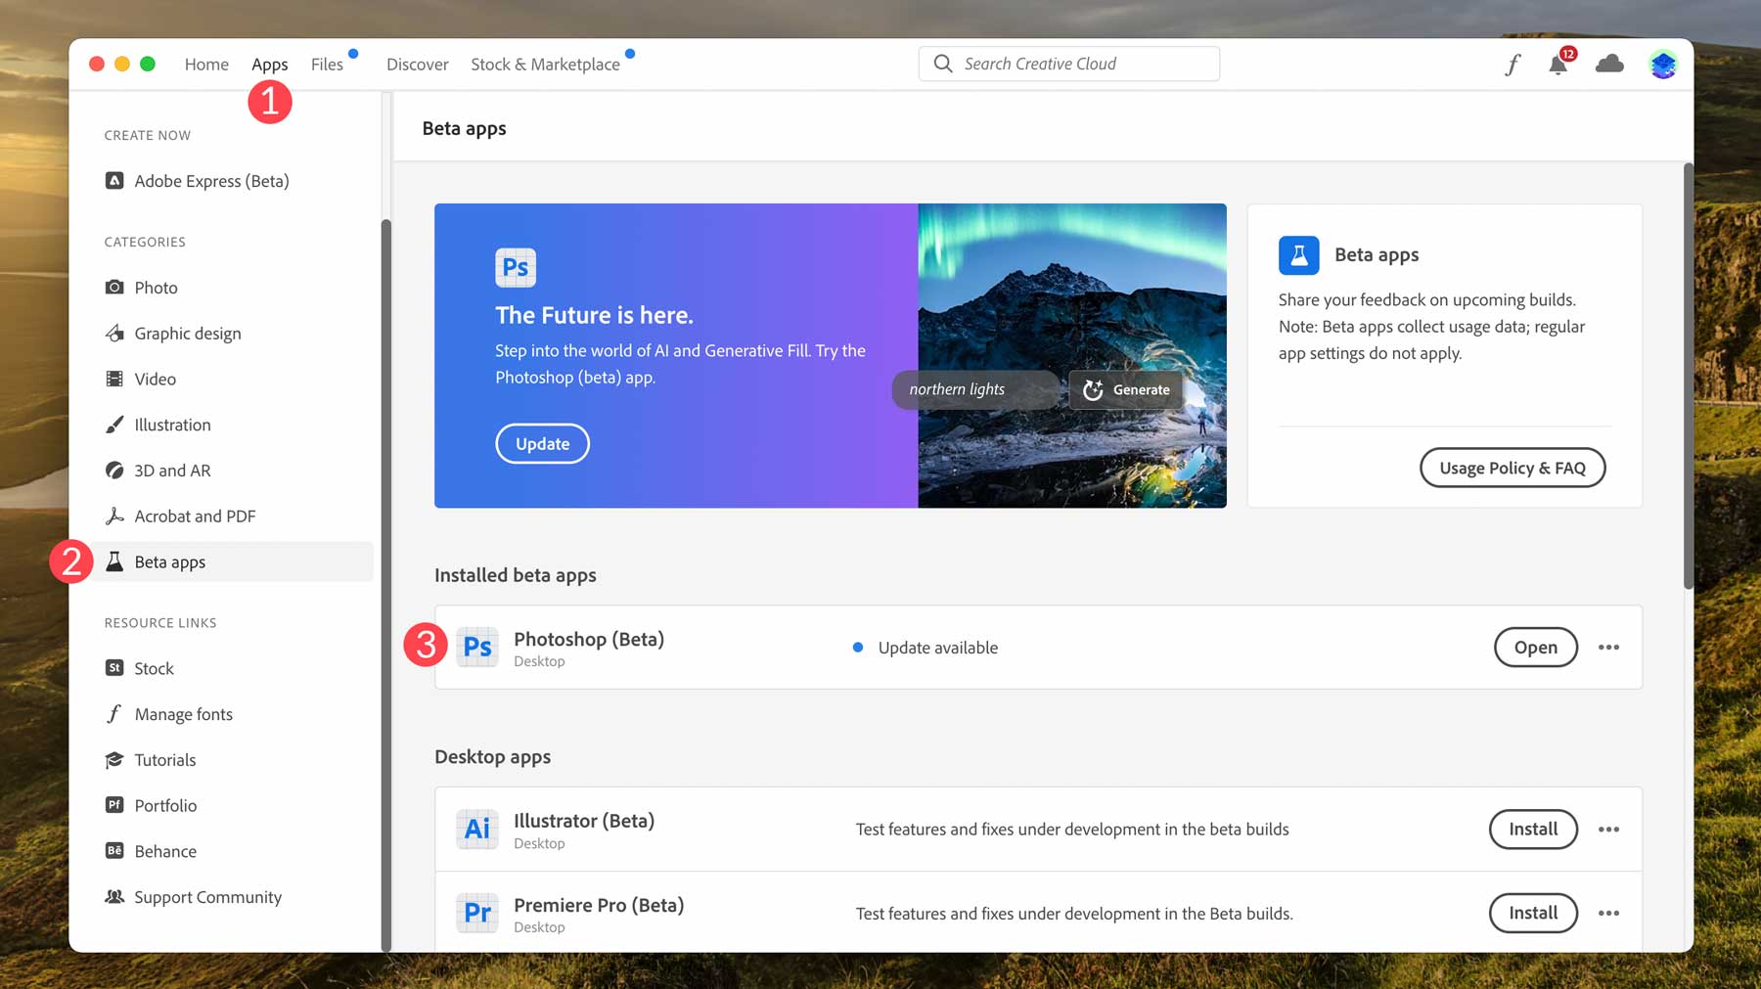
Task: Click the Premiere Pro (Beta) Pr icon
Action: pos(477,913)
